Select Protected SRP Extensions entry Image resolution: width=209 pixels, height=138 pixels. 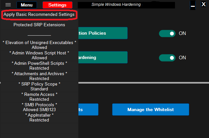[39, 25]
